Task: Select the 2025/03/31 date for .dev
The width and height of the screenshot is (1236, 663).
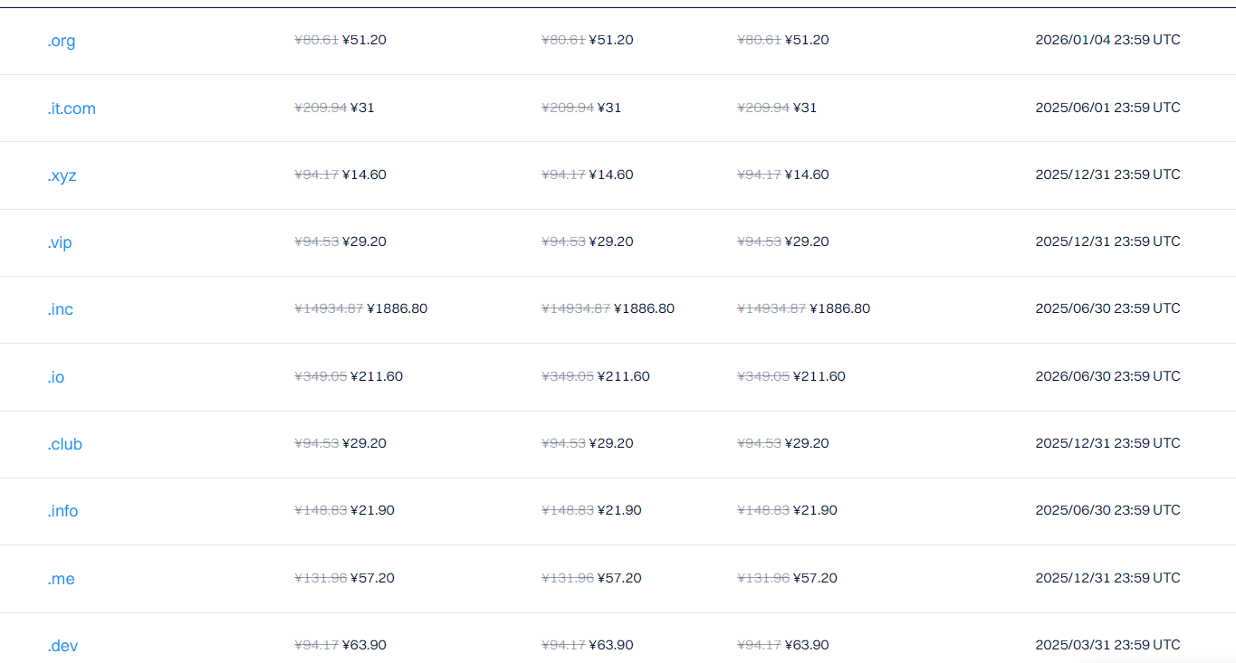Action: 1107,645
